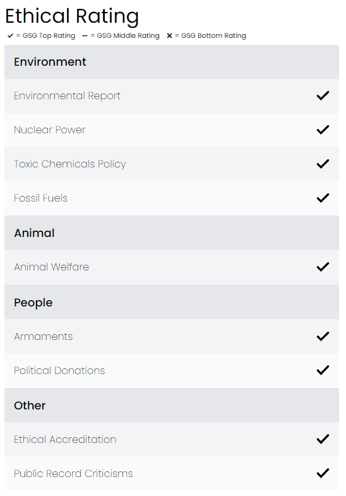Click the GSG Middle Rating dash icon
346x496 pixels.
pos(85,36)
